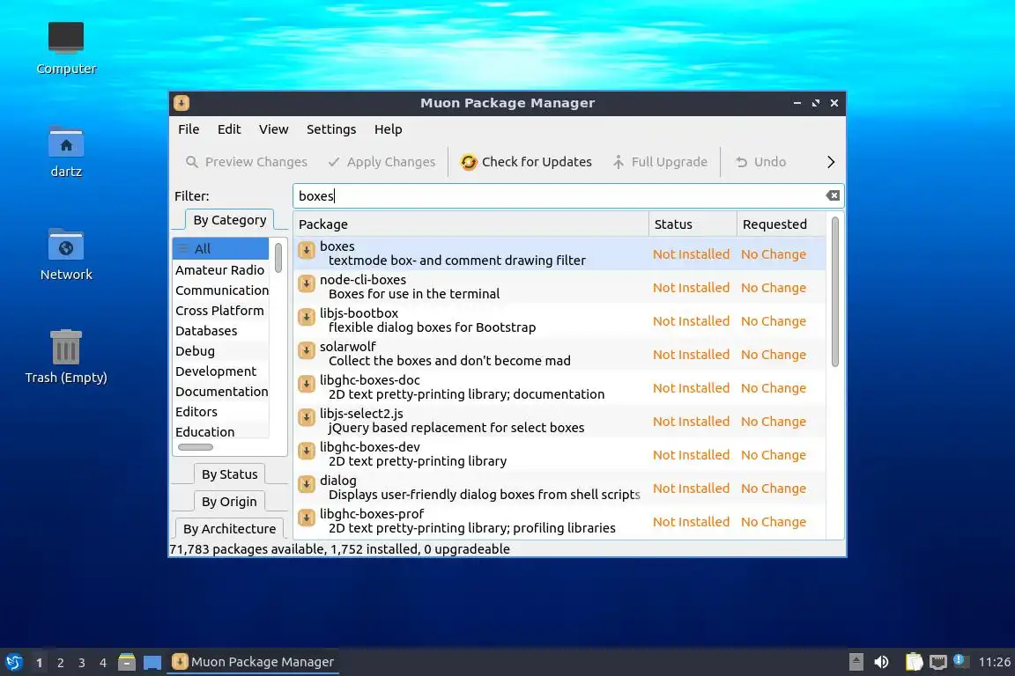Click the removable media eject tray icon
The image size is (1015, 676).
click(x=856, y=662)
